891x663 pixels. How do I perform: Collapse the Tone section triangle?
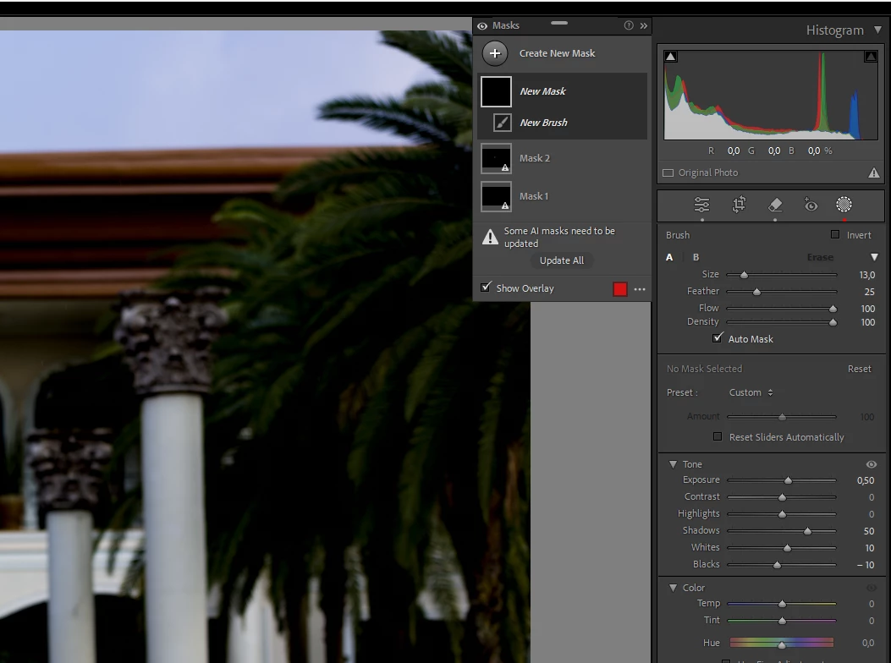tap(674, 465)
